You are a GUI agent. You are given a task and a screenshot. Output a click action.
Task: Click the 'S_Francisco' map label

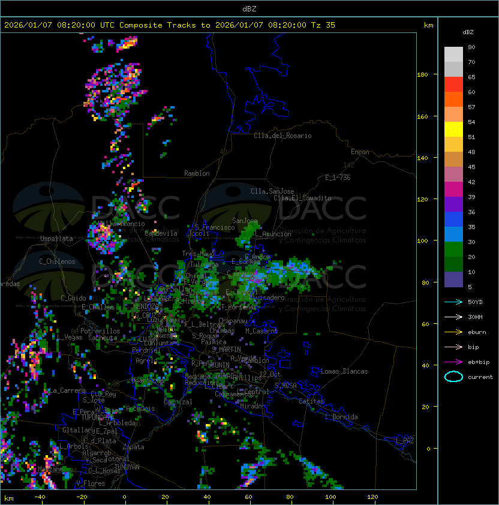(215, 227)
